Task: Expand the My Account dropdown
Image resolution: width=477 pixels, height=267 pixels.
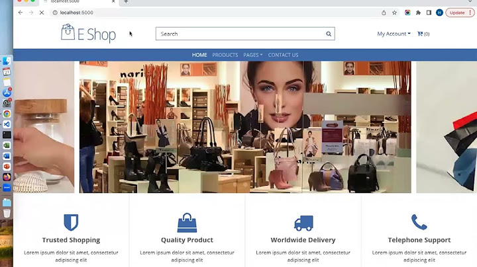Action: coord(394,34)
